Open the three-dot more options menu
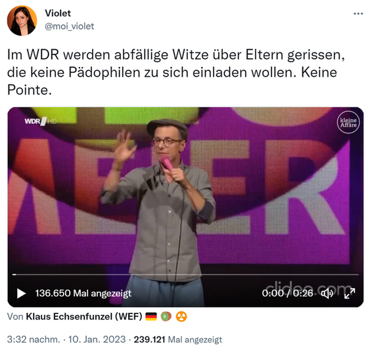This screenshot has width=368, height=349. [x=358, y=14]
